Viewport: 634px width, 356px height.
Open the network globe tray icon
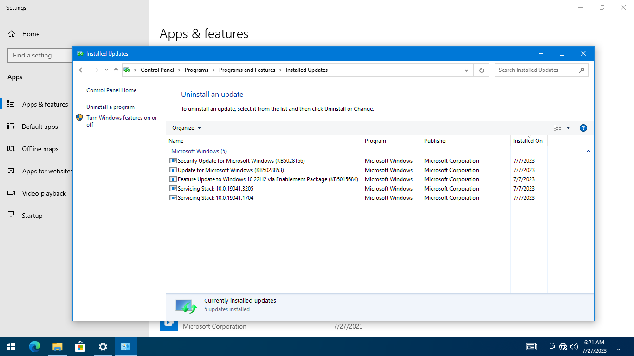coord(563,347)
